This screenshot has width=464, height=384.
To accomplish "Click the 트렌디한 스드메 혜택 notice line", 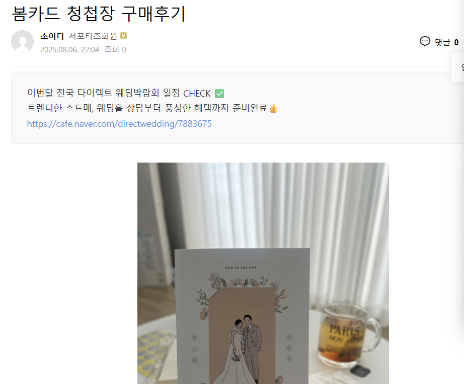I will pyautogui.click(x=152, y=108).
